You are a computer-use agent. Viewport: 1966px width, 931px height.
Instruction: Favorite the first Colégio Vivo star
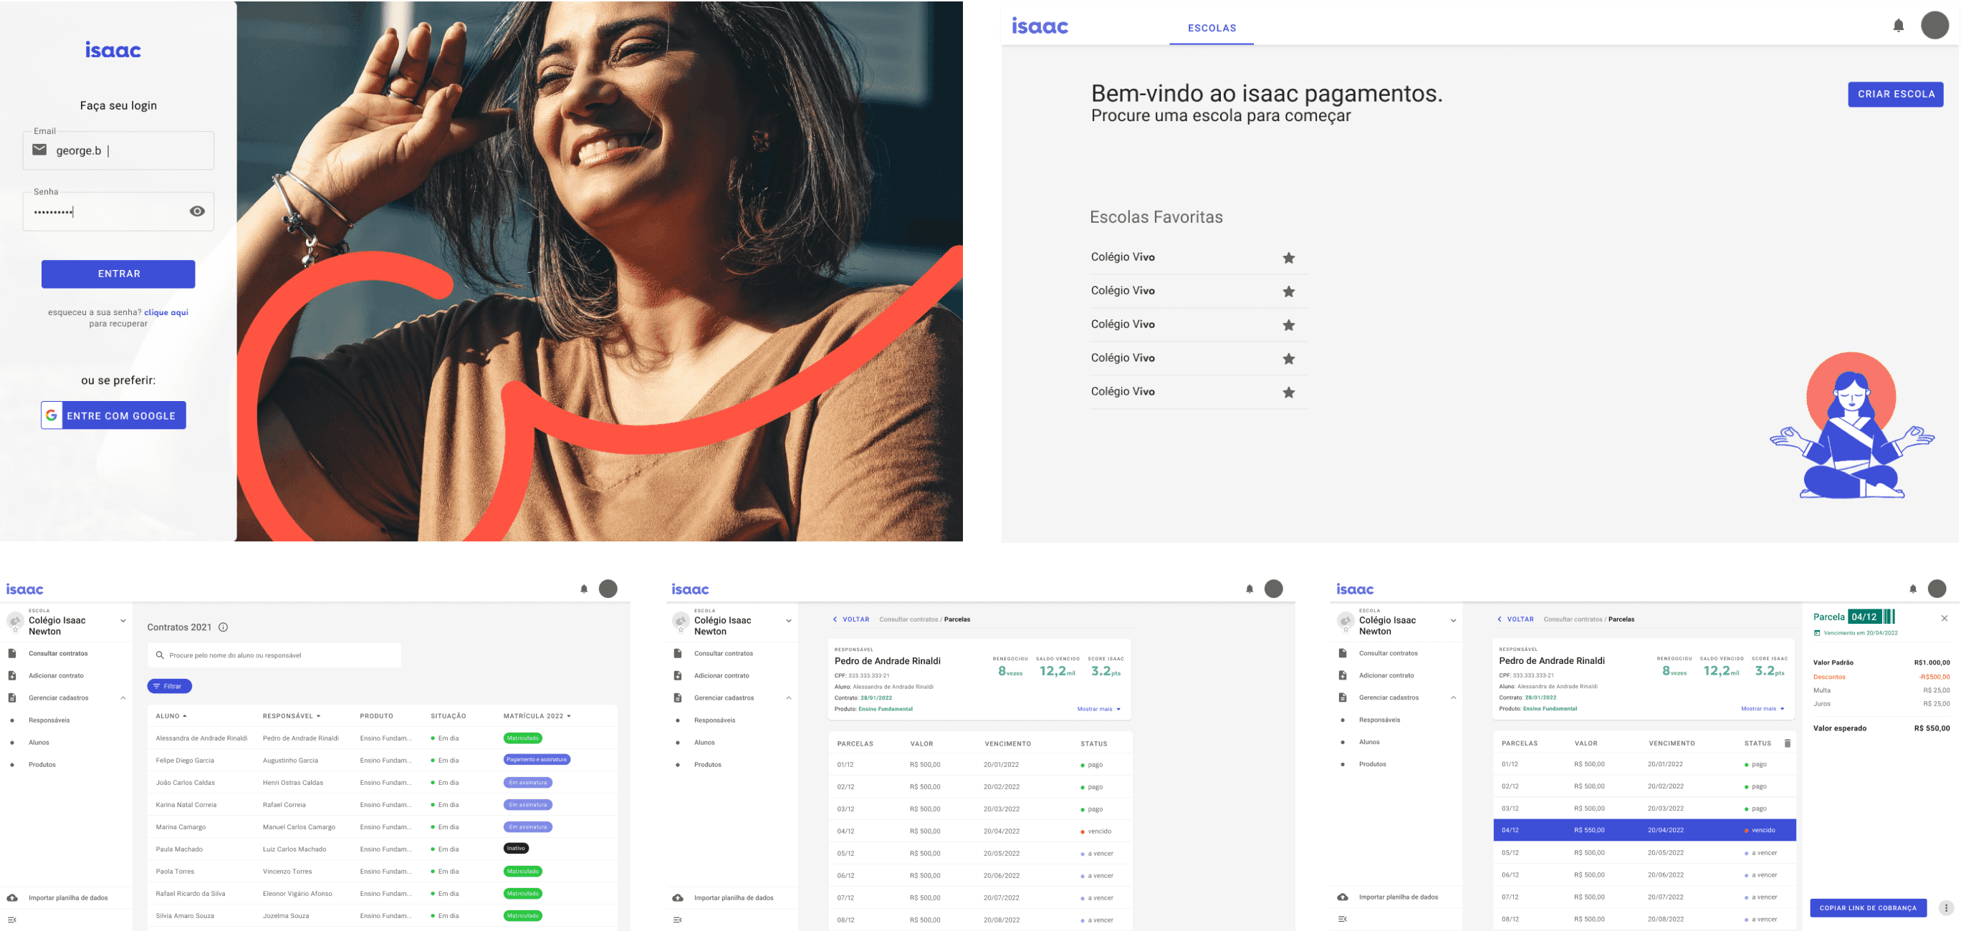coord(1288,258)
